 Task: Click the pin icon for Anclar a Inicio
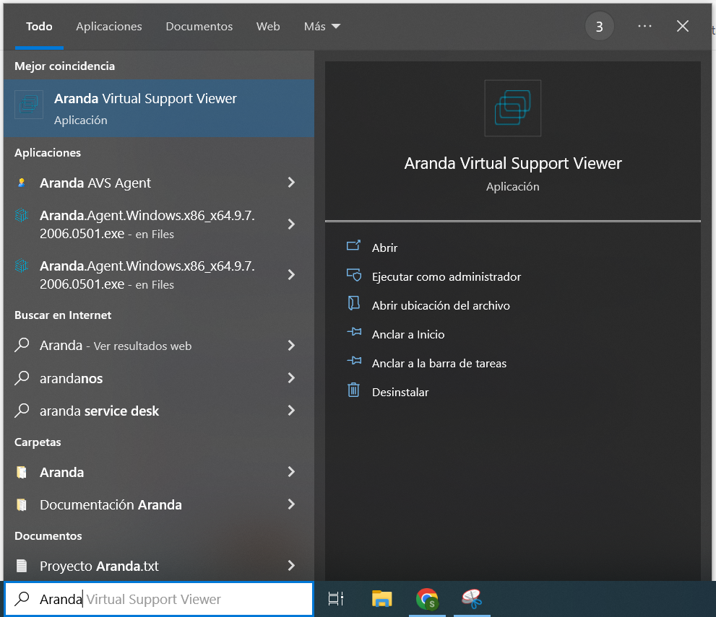tap(354, 331)
